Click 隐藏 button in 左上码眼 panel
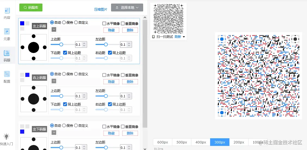Viewport: 307px width, 150px height. click(x=111, y=30)
